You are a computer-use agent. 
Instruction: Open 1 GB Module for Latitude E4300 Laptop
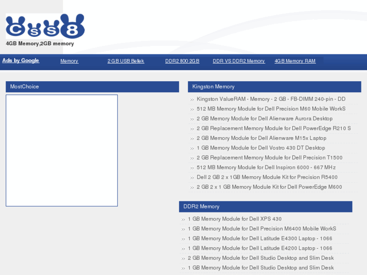pos(260,239)
